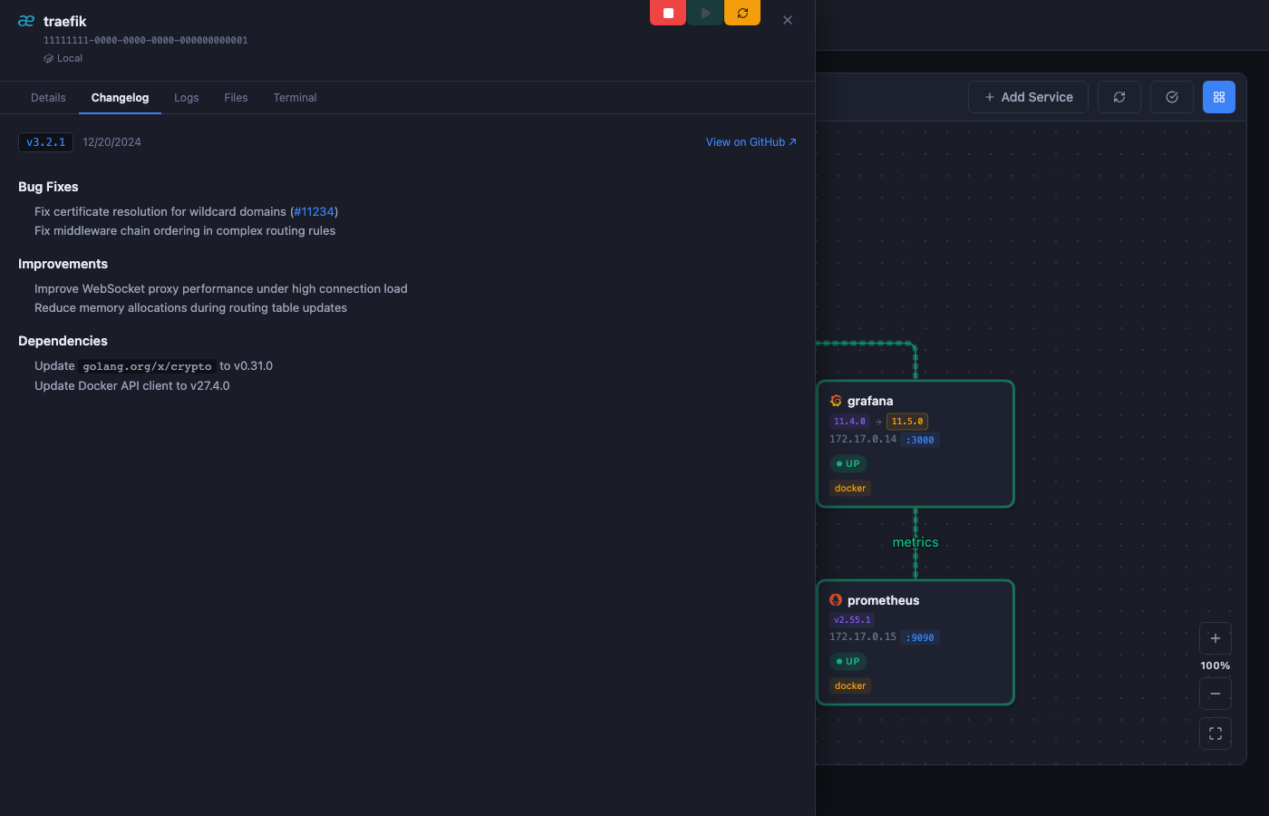Click the Dependencies heading
This screenshot has height=816, width=1269.
tap(63, 341)
